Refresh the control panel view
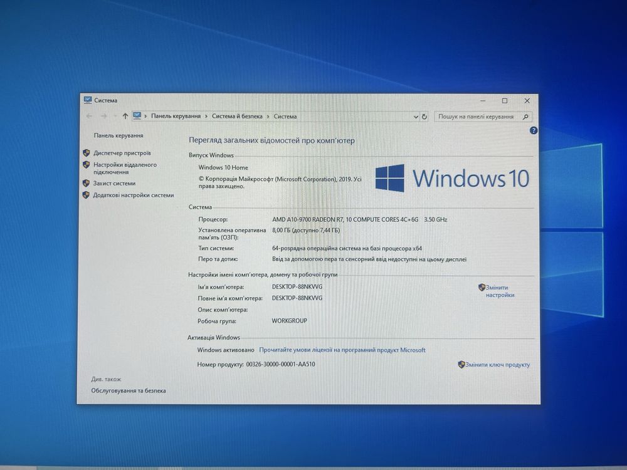Screen dimensions: 627x470 coord(424,117)
